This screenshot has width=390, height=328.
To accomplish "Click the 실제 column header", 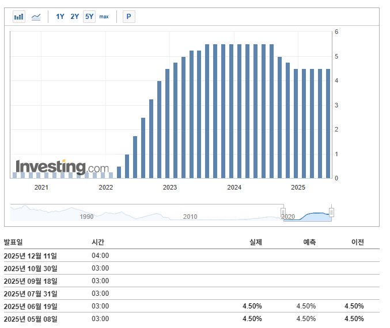I will 256,242.
